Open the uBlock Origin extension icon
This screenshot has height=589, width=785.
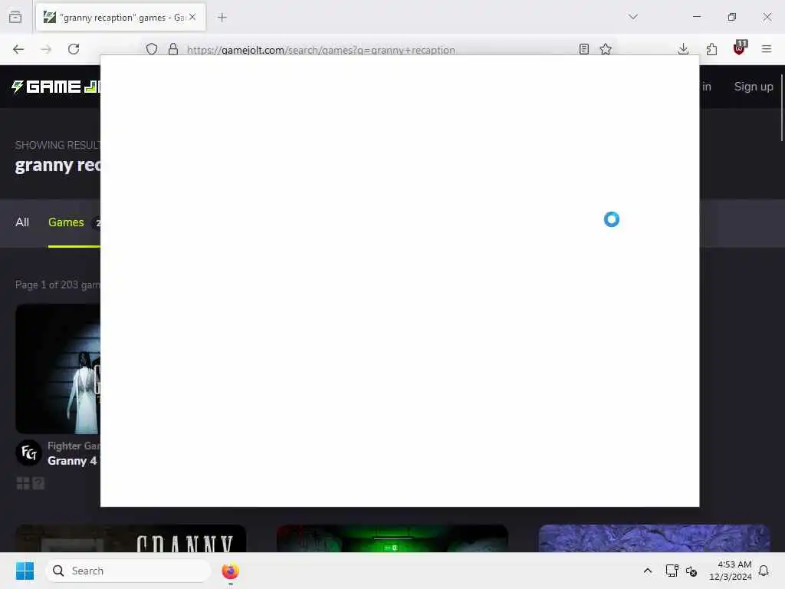click(x=740, y=48)
